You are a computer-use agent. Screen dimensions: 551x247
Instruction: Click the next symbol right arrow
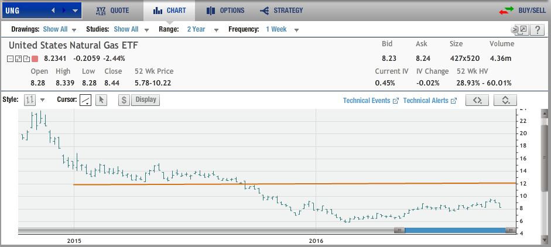pyautogui.click(x=64, y=11)
